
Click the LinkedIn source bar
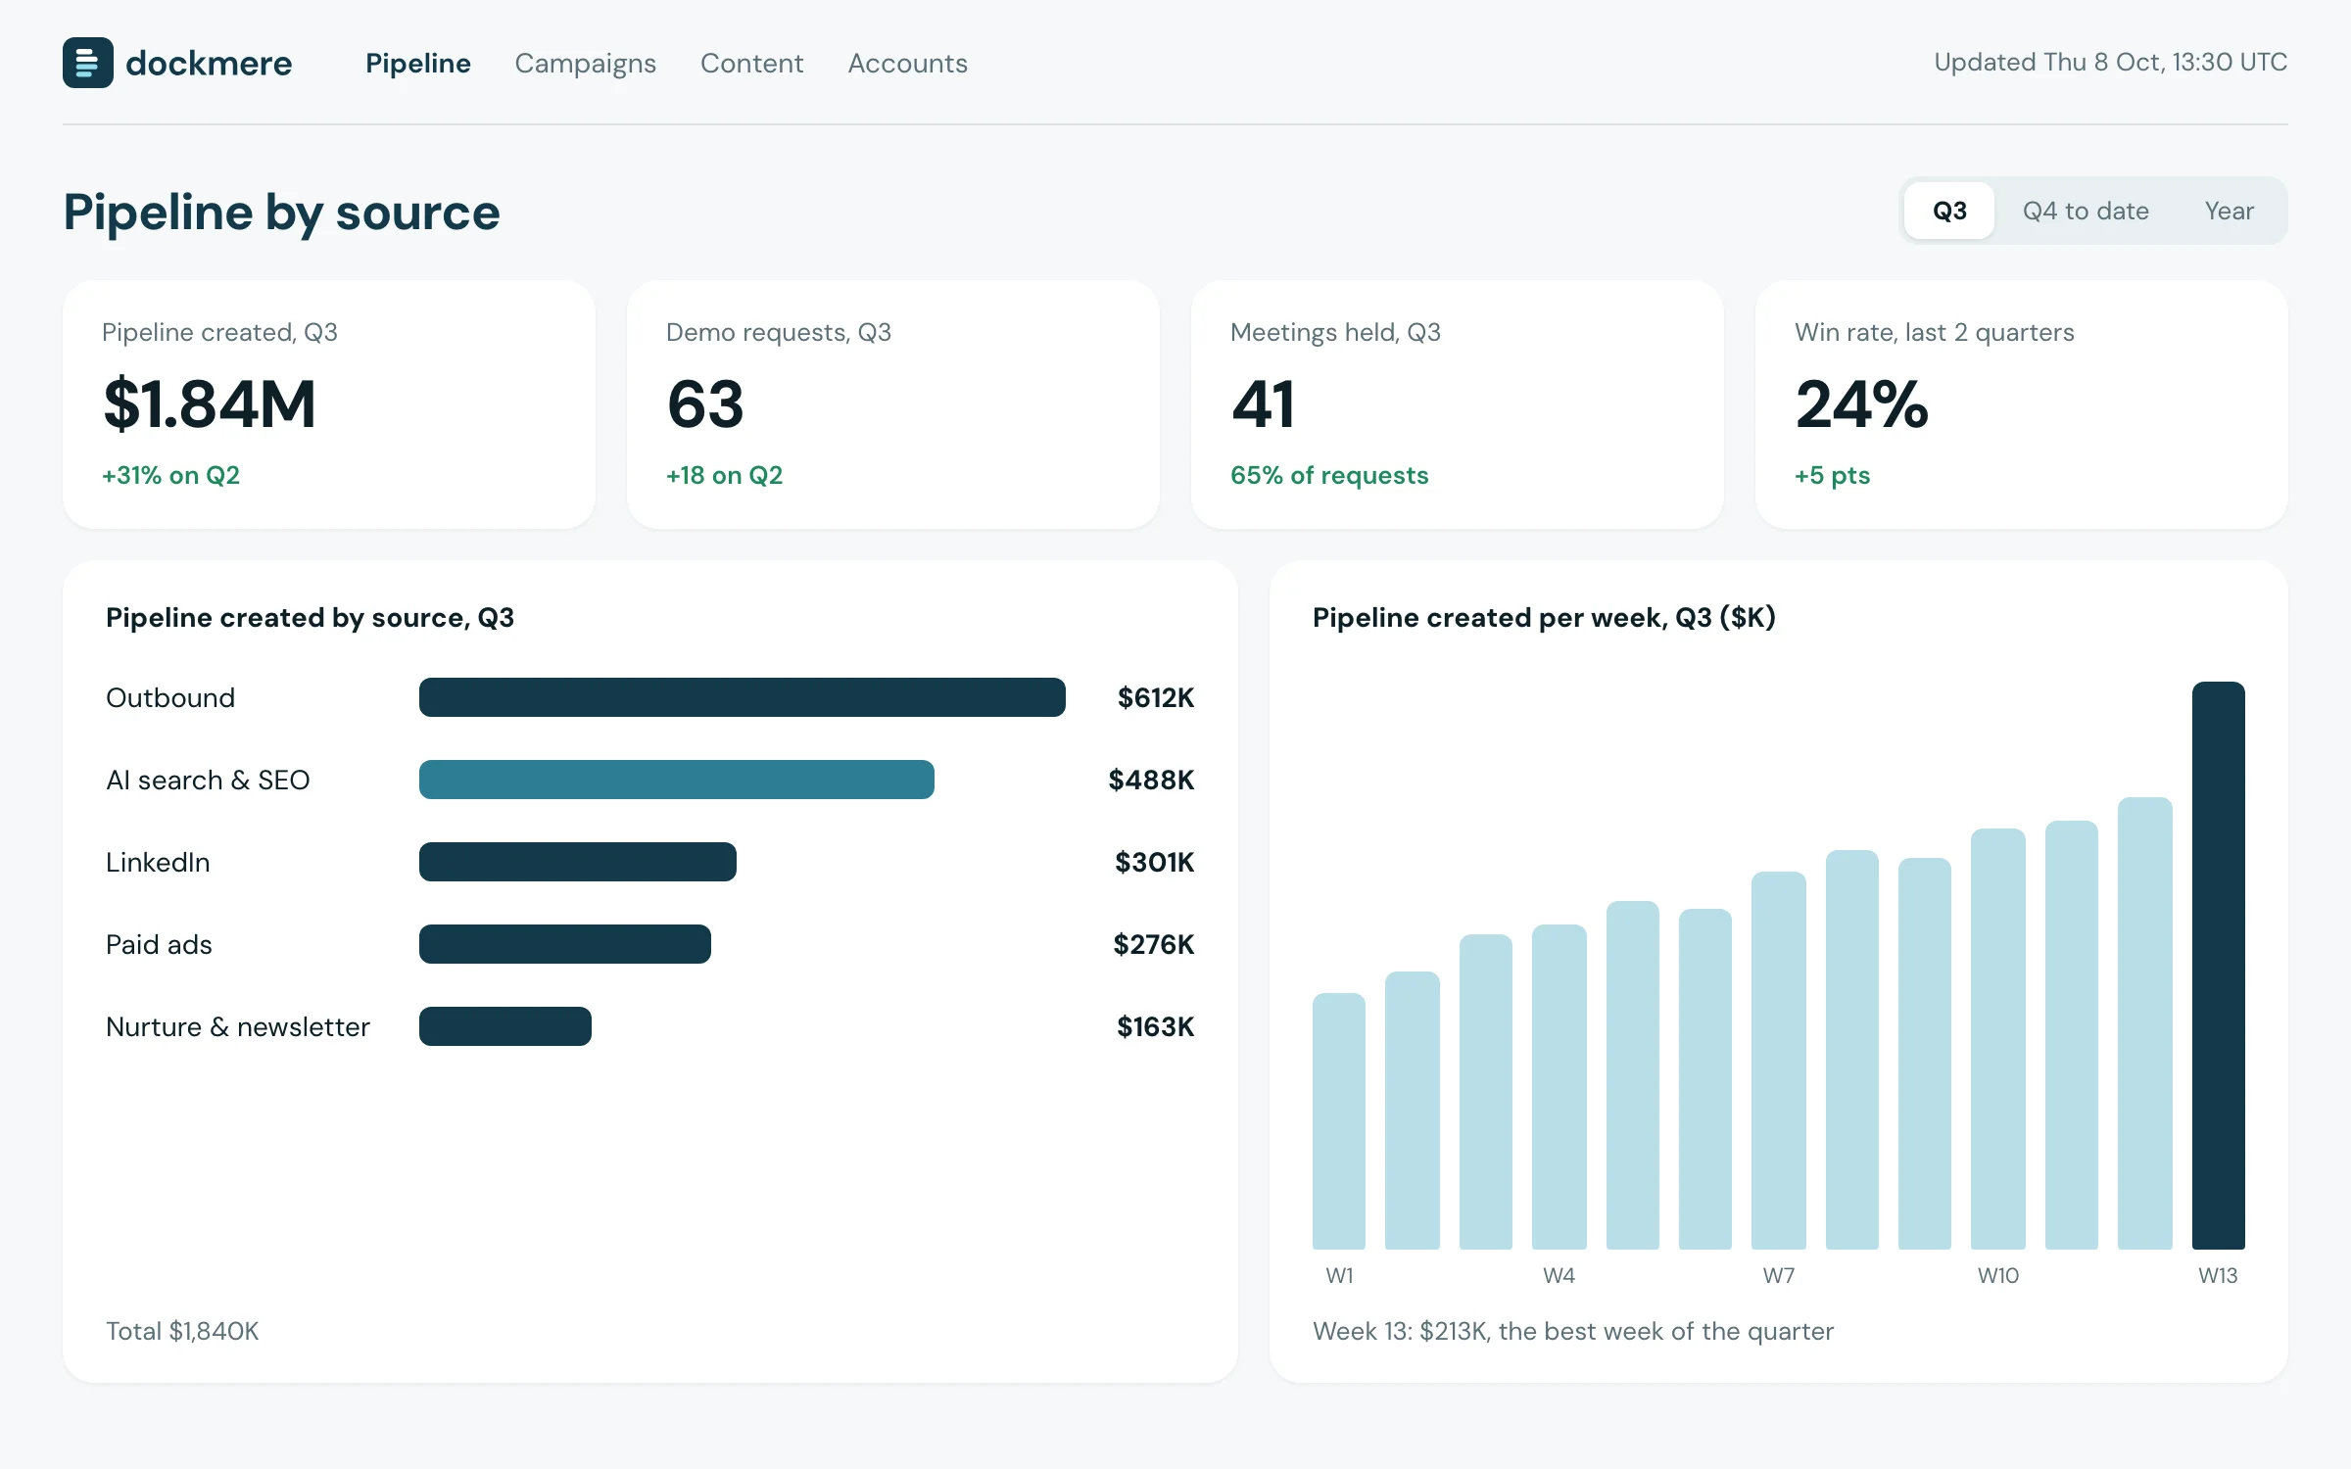pos(578,862)
